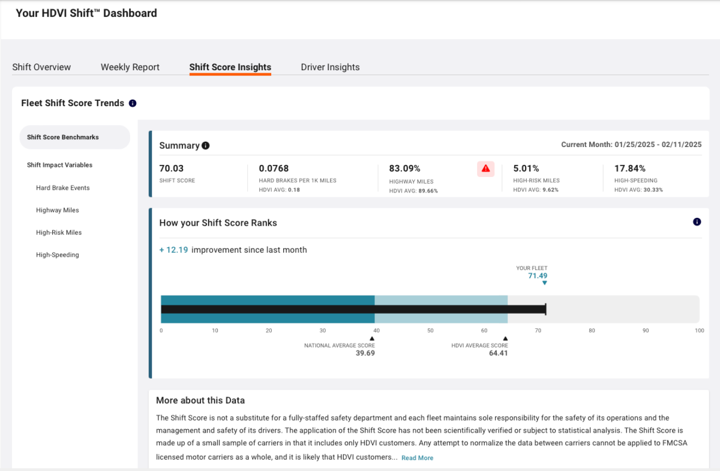Open the Shift Overview tab
The width and height of the screenshot is (720, 471).
click(41, 67)
